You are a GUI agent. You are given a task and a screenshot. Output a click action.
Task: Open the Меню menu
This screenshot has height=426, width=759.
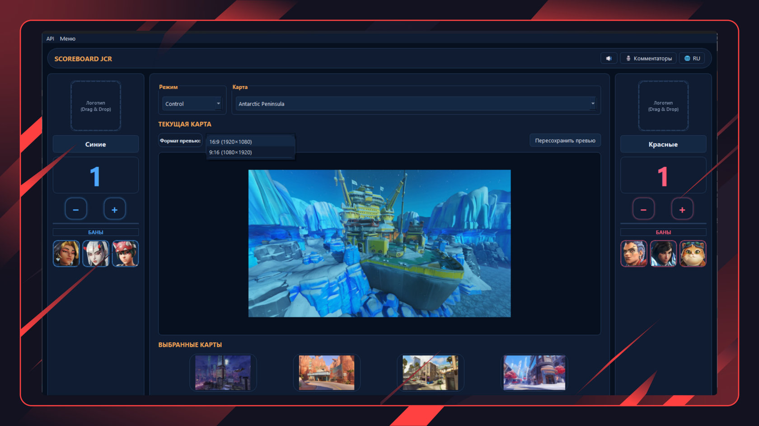68,39
